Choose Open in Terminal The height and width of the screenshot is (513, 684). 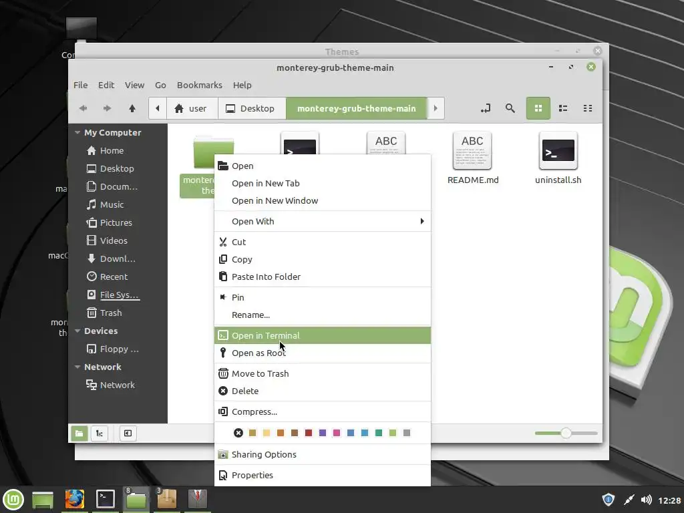(x=323, y=335)
